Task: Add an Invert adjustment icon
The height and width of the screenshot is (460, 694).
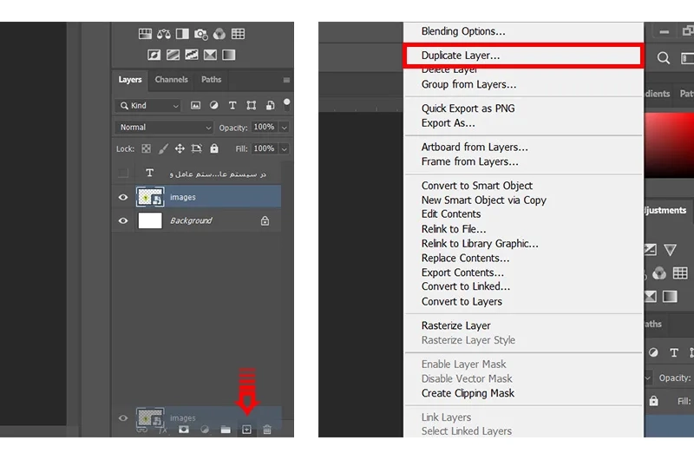Action: tap(154, 55)
